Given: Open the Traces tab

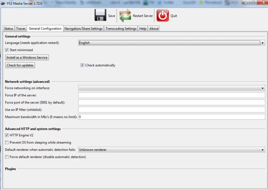Looking at the screenshot, I should (x=21, y=28).
